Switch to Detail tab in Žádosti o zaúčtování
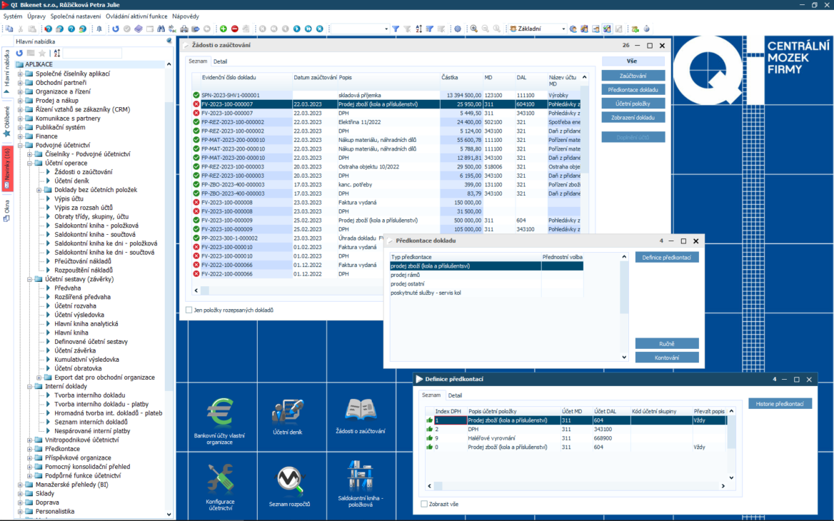This screenshot has height=521, width=834. (x=220, y=61)
